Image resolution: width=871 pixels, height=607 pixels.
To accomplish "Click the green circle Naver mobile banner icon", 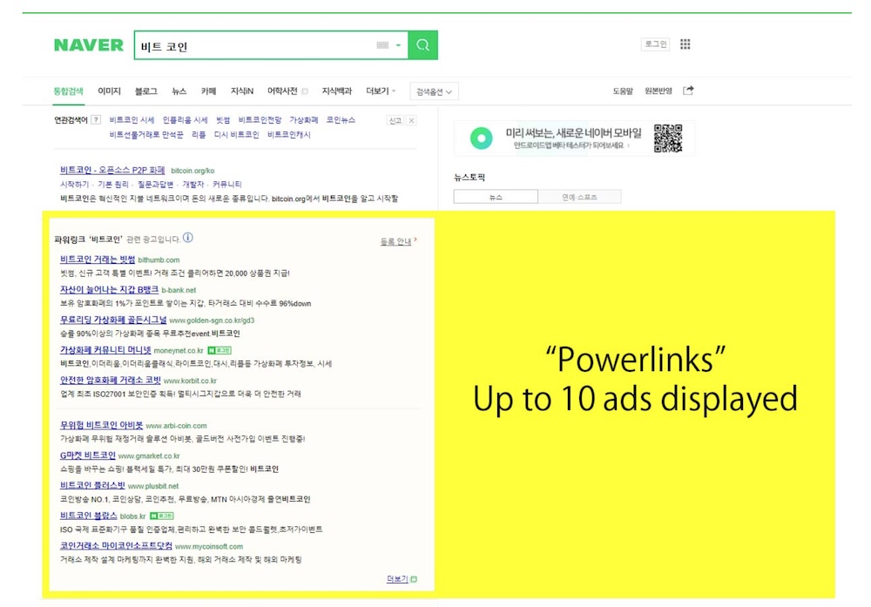I will point(481,138).
